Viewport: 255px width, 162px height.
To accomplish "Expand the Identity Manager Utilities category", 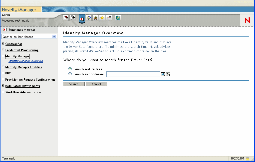I will (x=3, y=67).
